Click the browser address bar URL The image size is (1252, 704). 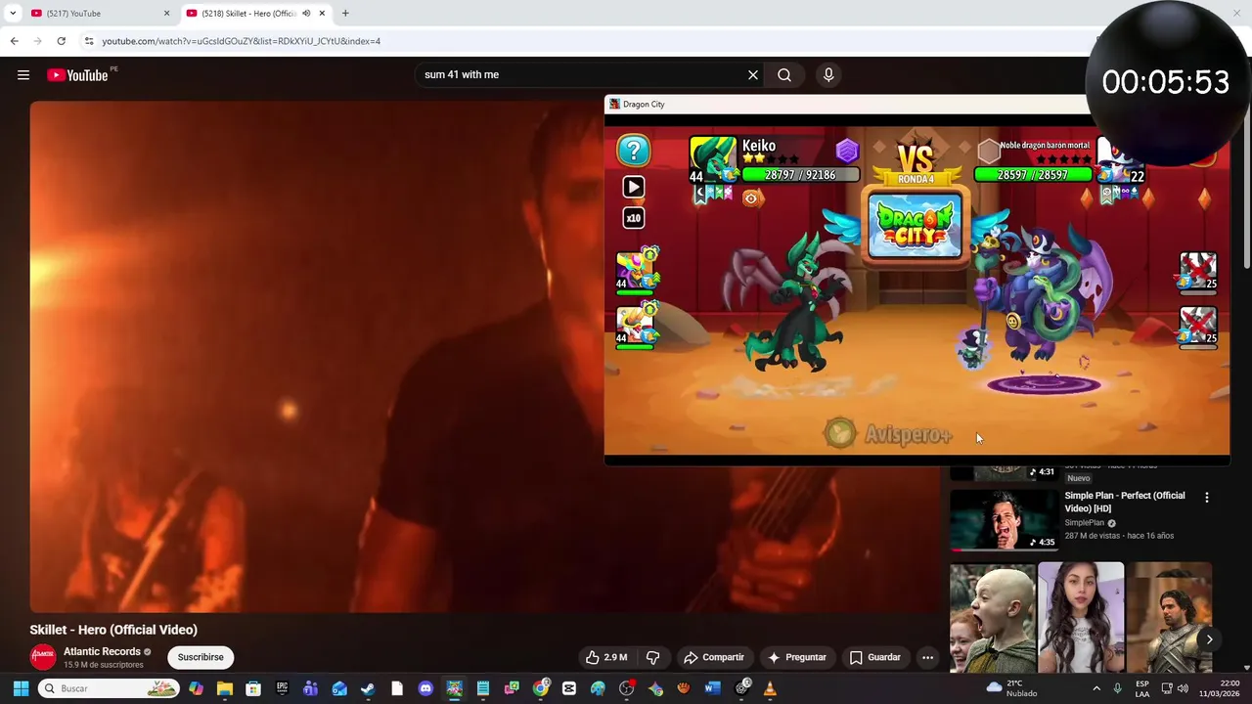241,41
